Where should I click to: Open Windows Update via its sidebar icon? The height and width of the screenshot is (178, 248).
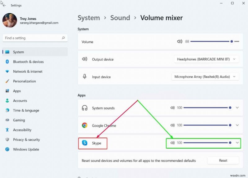pyautogui.click(x=7, y=149)
